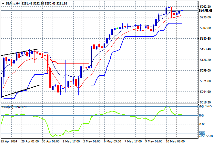This screenshot has width=213, height=145.
Task: Click the current price label 5251.93
Action: click(x=205, y=11)
